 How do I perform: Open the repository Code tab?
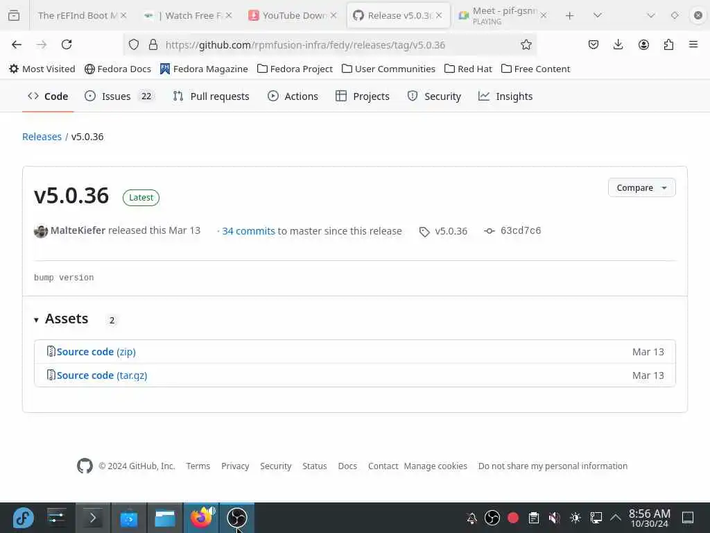point(48,96)
